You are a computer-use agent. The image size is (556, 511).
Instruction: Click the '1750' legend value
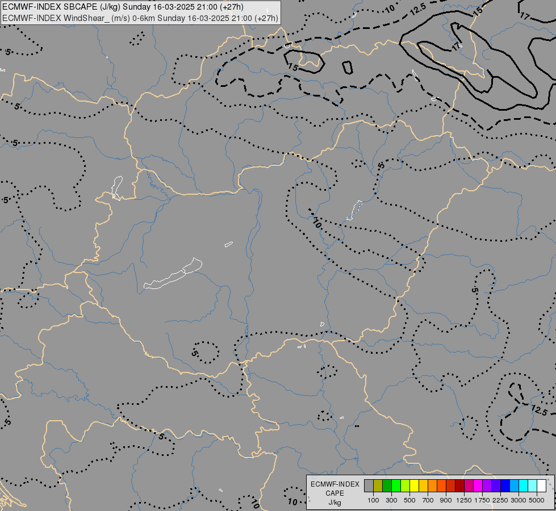482,500
